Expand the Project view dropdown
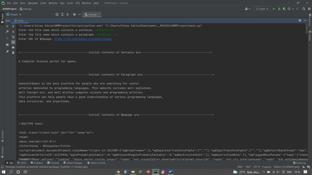Image resolution: width=312 pixels, height=175 pixels. pos(14,14)
